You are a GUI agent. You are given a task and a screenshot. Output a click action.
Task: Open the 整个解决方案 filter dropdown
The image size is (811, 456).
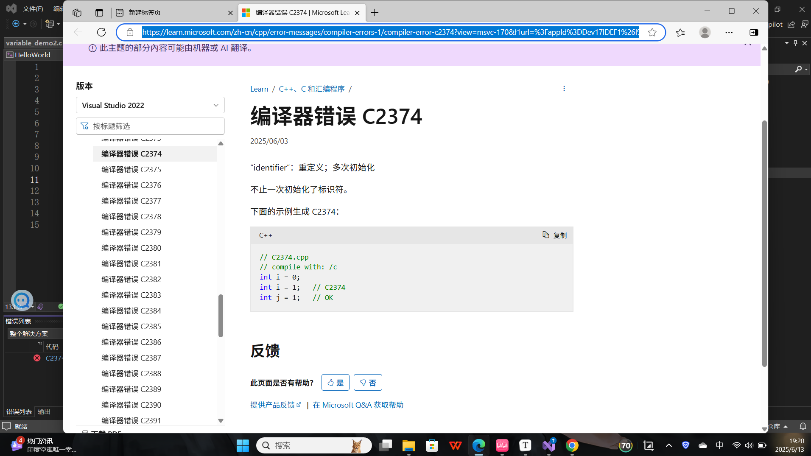click(35, 333)
